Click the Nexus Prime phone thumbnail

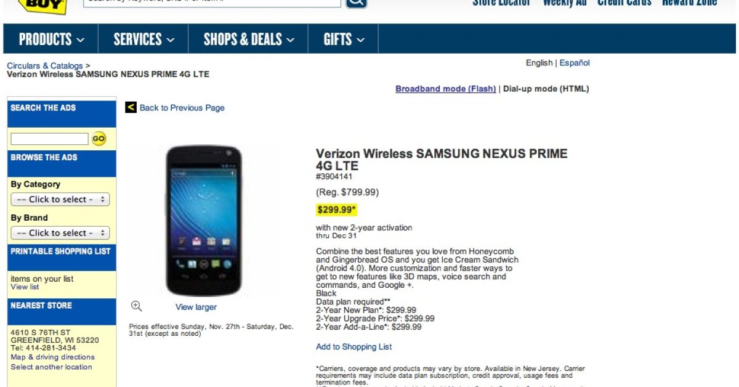pos(204,221)
